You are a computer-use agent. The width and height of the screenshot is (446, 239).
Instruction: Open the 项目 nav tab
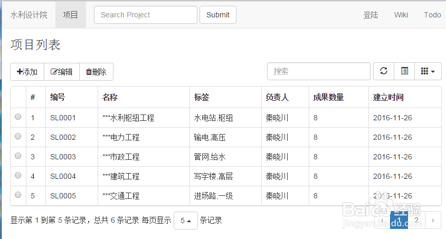pyautogui.click(x=71, y=15)
